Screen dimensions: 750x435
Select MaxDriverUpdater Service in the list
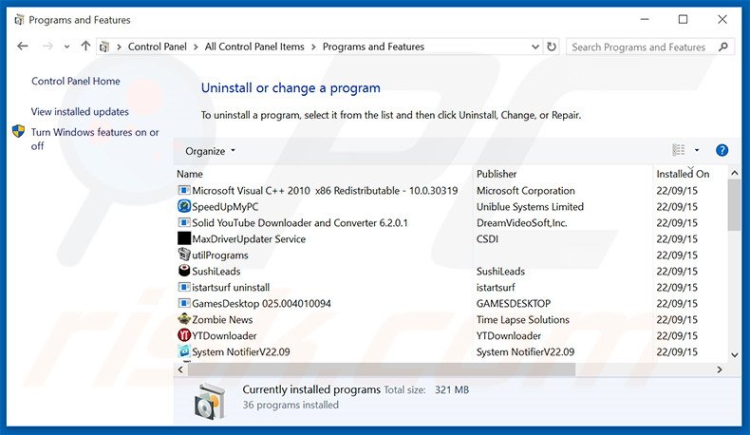coord(249,238)
